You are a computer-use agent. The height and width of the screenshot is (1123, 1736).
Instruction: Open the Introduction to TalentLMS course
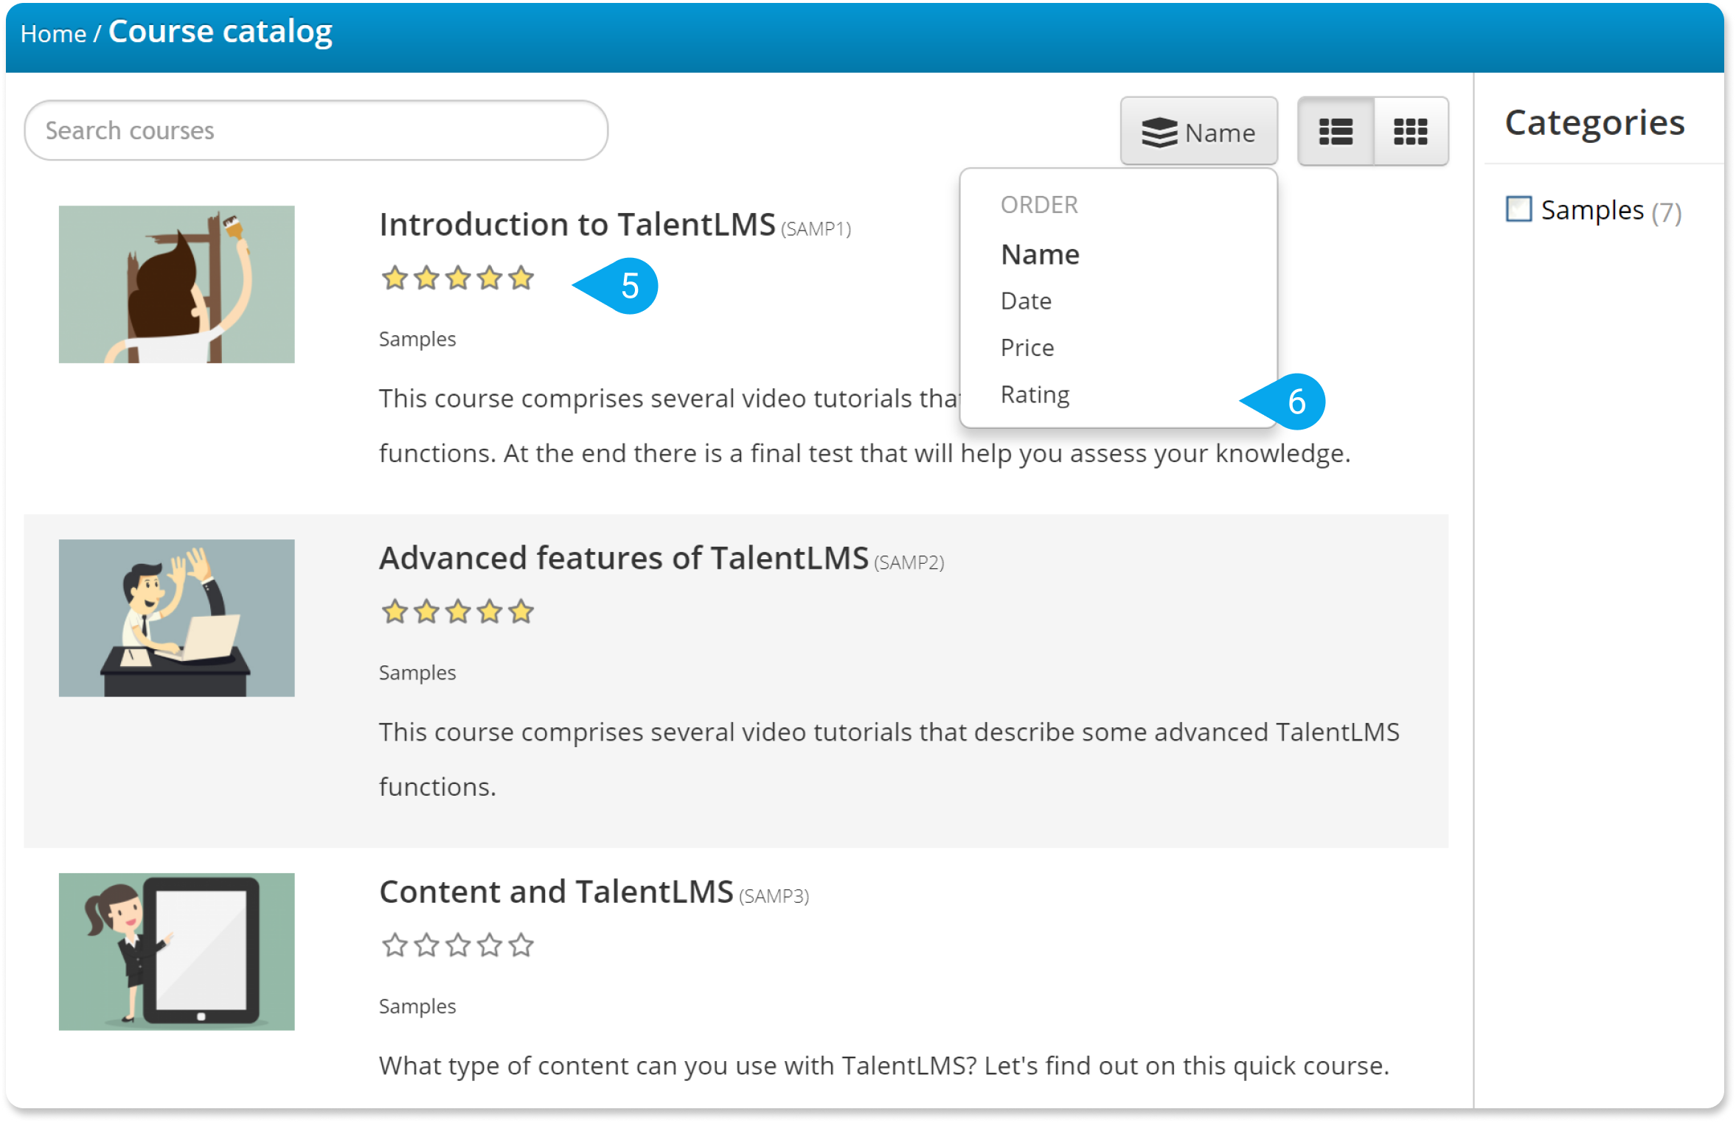coord(577,223)
